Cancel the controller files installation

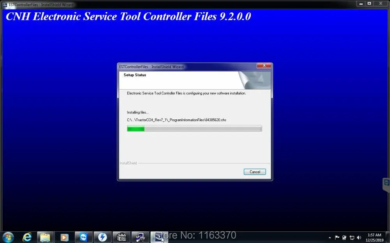point(255,172)
